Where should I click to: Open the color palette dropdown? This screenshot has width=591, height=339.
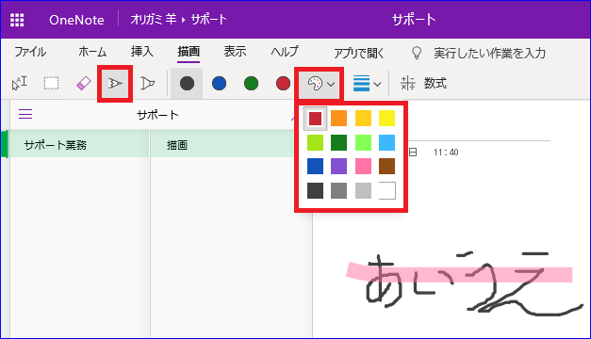pyautogui.click(x=320, y=84)
